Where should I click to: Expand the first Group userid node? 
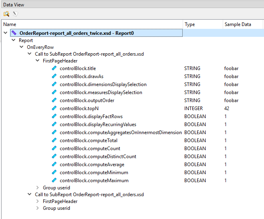point(38,188)
